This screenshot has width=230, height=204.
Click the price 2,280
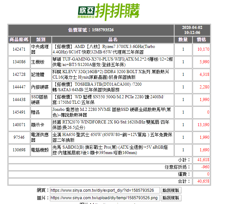(x=204, y=87)
